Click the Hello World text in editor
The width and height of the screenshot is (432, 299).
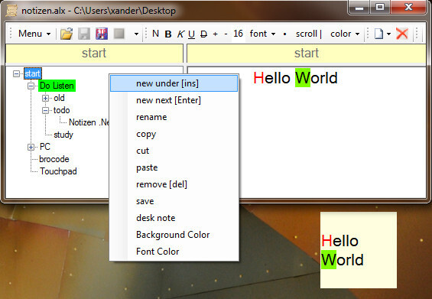[295, 78]
